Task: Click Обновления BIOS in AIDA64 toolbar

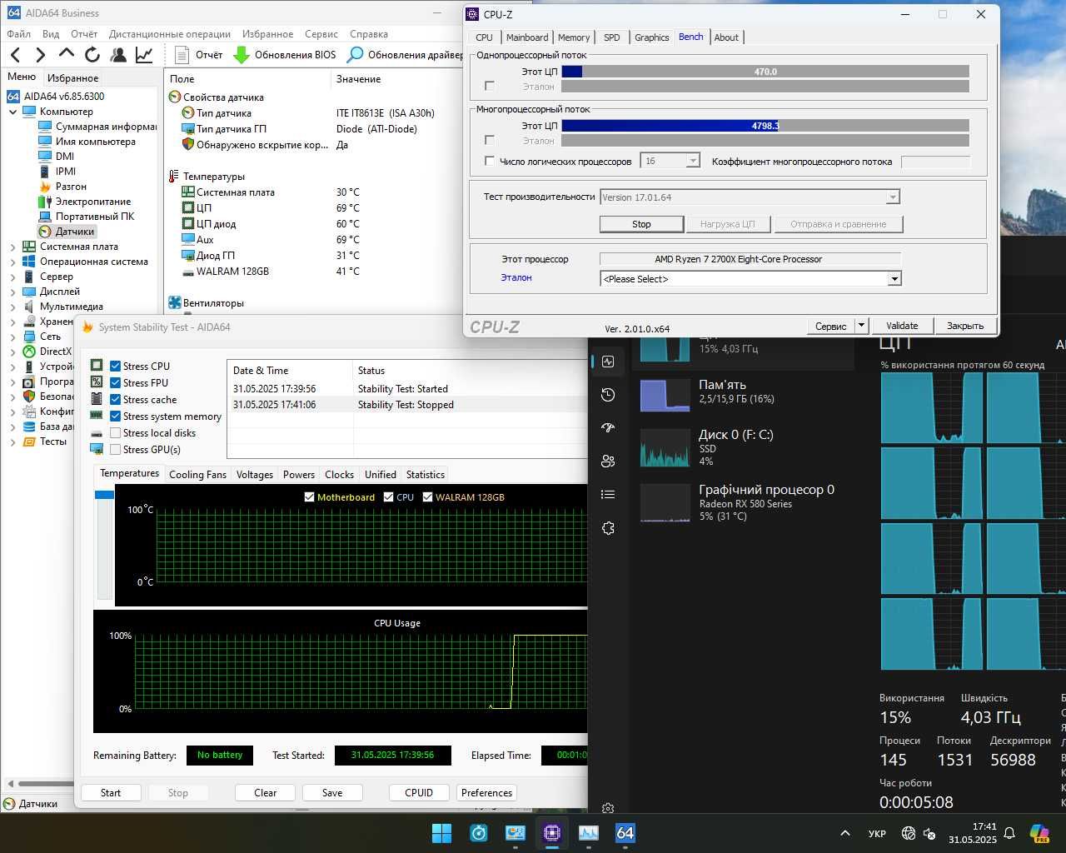Action: point(285,55)
